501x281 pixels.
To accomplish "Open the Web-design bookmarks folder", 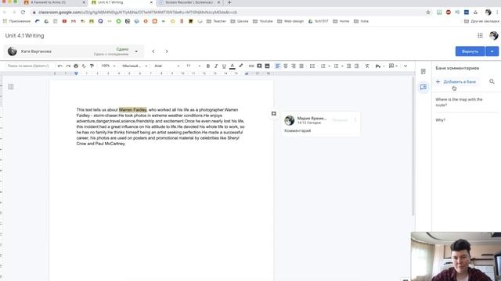I will point(290,21).
